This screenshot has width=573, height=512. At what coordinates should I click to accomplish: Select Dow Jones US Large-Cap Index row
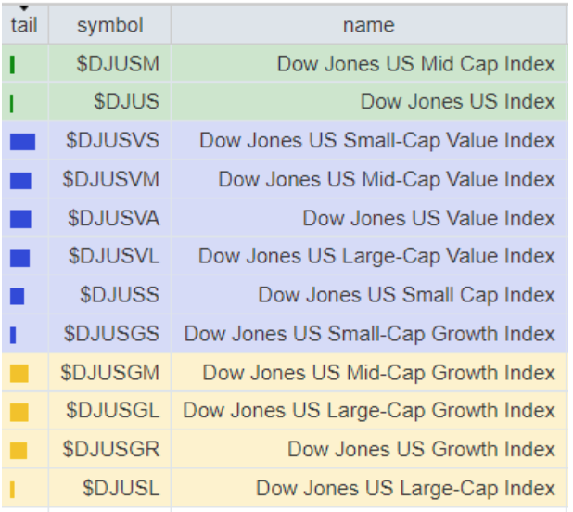tap(405, 488)
